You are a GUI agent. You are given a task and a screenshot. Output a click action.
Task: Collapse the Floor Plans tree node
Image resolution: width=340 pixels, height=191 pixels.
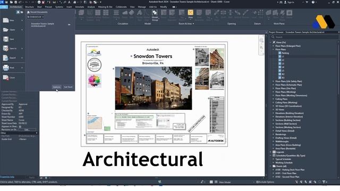point(273,49)
